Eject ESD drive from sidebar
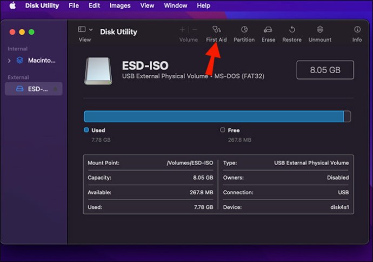 tap(56, 89)
